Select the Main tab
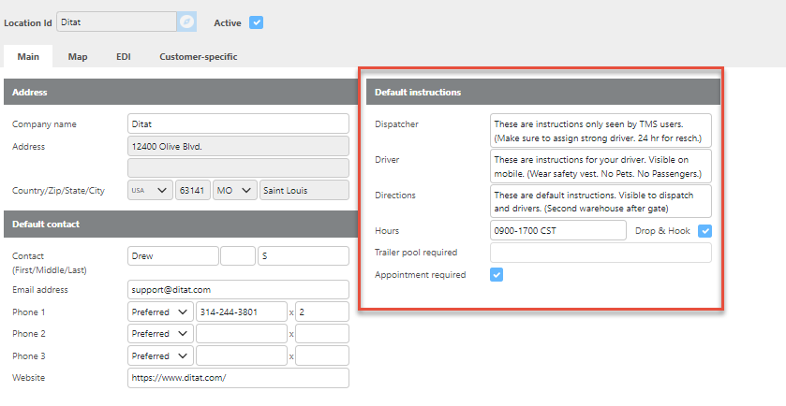This screenshot has width=786, height=406. (28, 57)
